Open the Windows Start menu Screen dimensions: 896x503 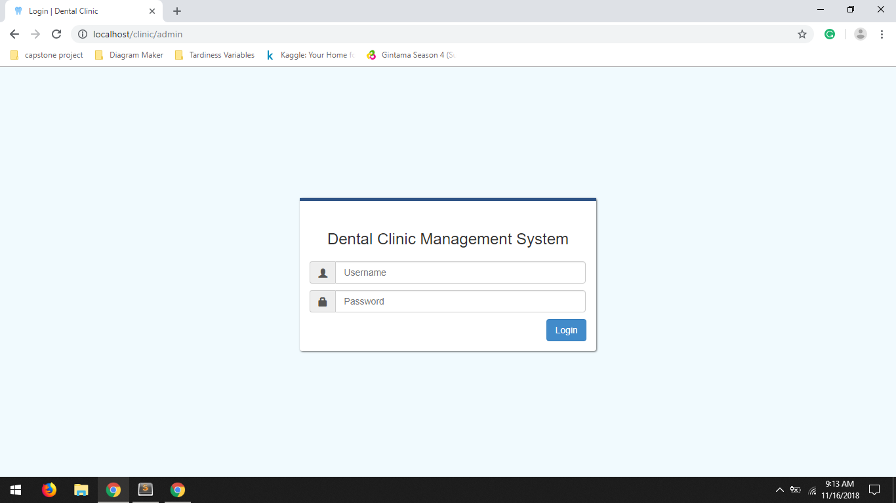point(14,489)
